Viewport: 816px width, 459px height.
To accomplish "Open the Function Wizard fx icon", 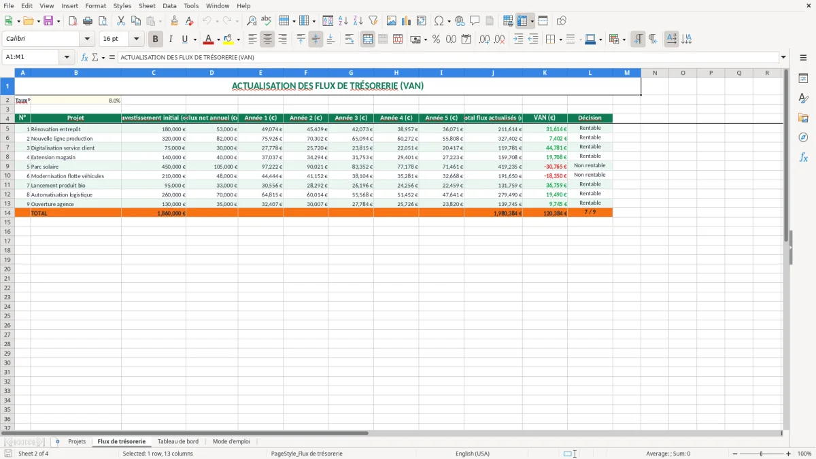I will [84, 57].
